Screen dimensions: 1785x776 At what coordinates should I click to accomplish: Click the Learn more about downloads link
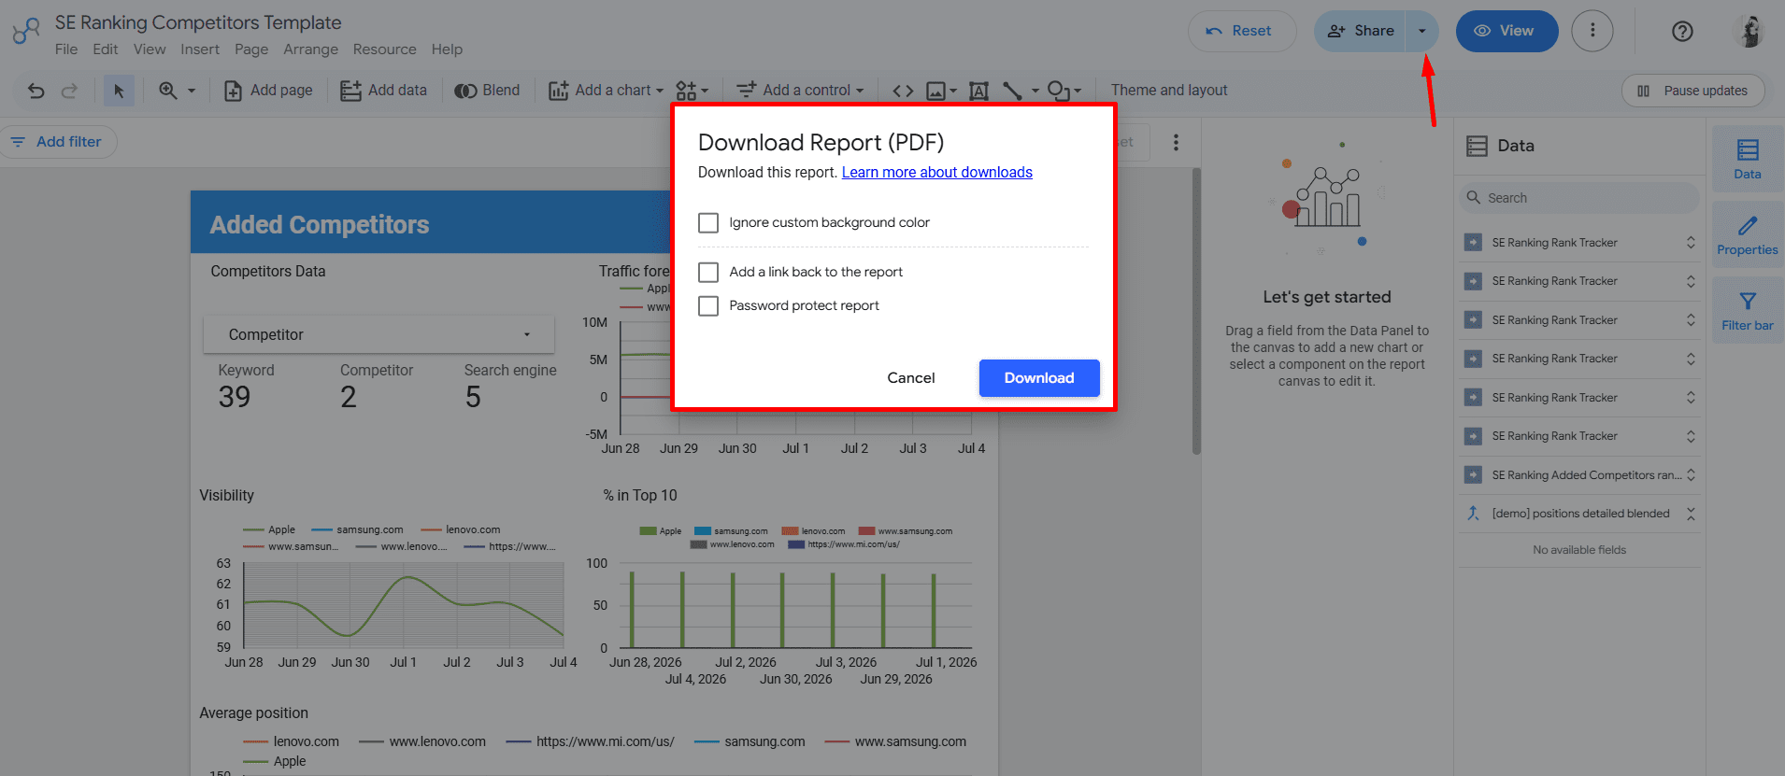937,172
